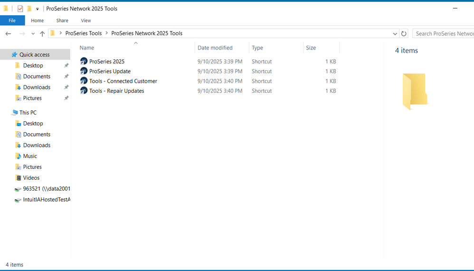This screenshot has width=474, height=271.
Task: Refresh the current folder view
Action: click(x=404, y=34)
